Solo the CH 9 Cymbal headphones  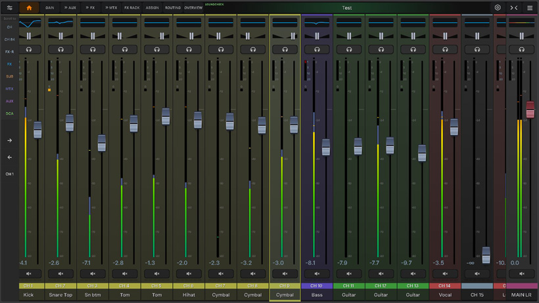click(x=285, y=49)
